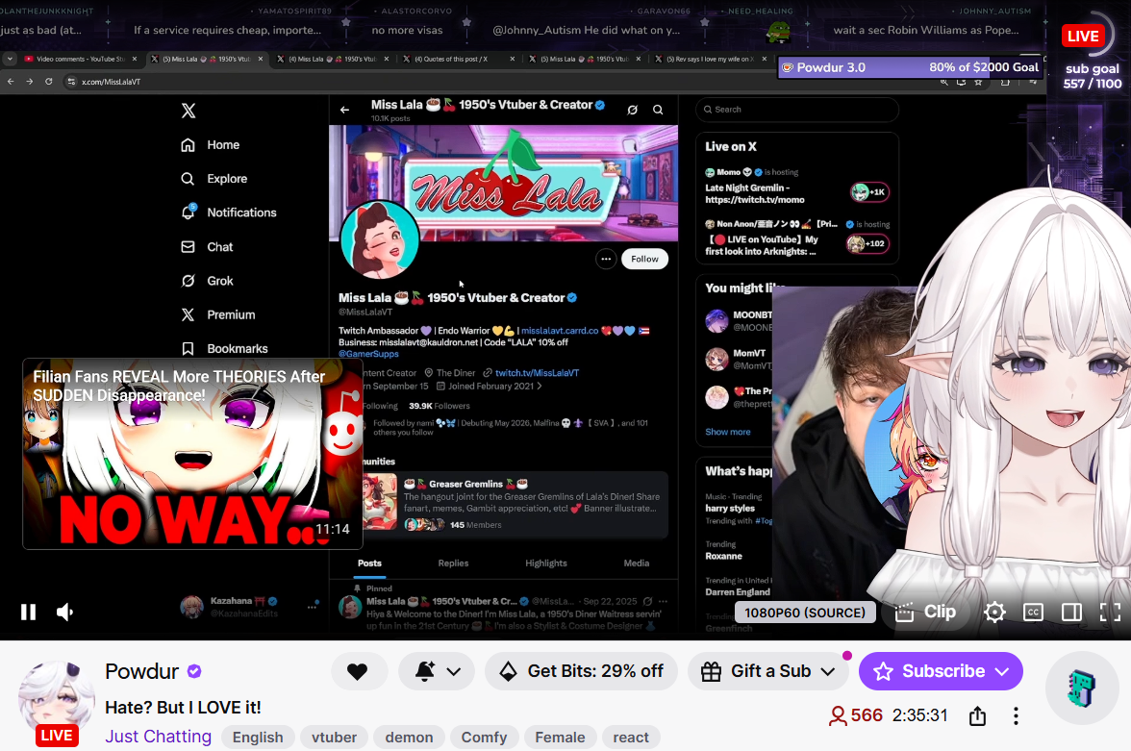Click Grok icon in profile header
Viewport: 1131px width, 751px height.
[633, 110]
